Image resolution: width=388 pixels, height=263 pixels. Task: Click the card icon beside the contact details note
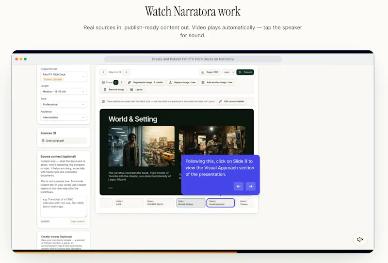[x=103, y=102]
